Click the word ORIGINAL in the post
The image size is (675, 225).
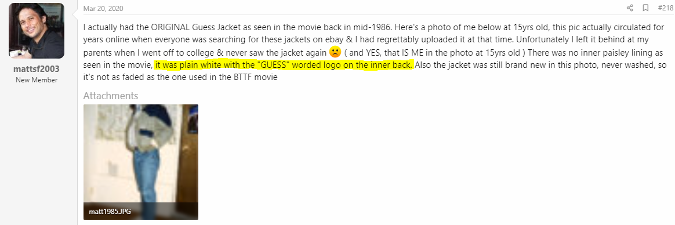tap(170, 27)
